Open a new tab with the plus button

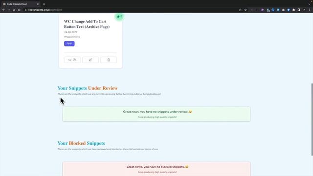44,4
